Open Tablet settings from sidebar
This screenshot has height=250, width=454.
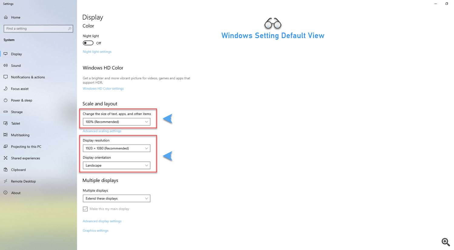click(x=6, y=123)
